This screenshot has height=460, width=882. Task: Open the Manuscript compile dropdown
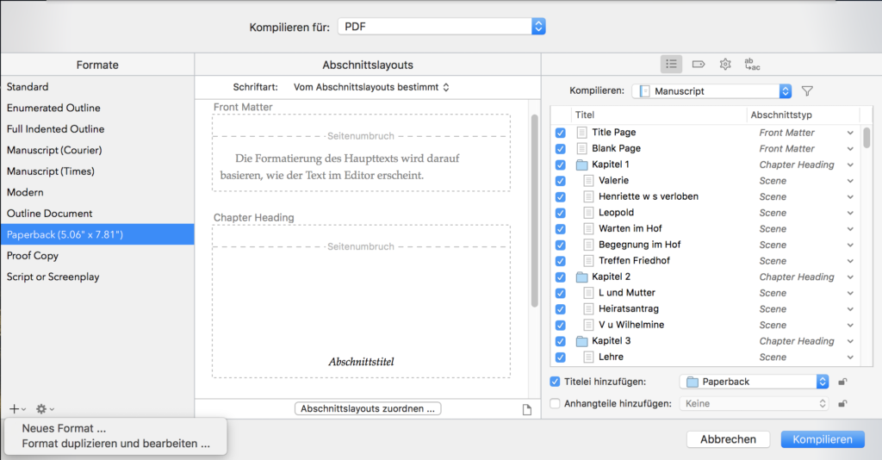click(711, 90)
